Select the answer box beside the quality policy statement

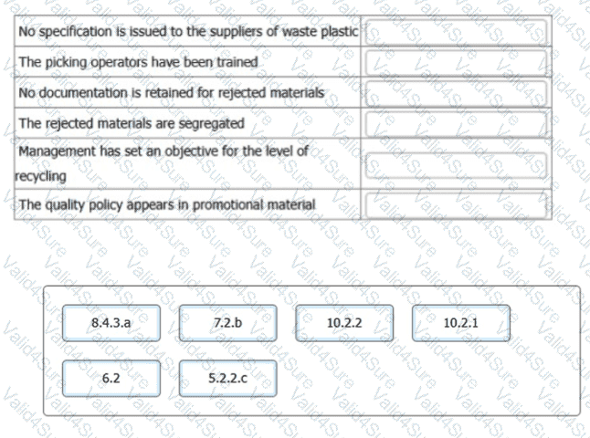(x=456, y=204)
